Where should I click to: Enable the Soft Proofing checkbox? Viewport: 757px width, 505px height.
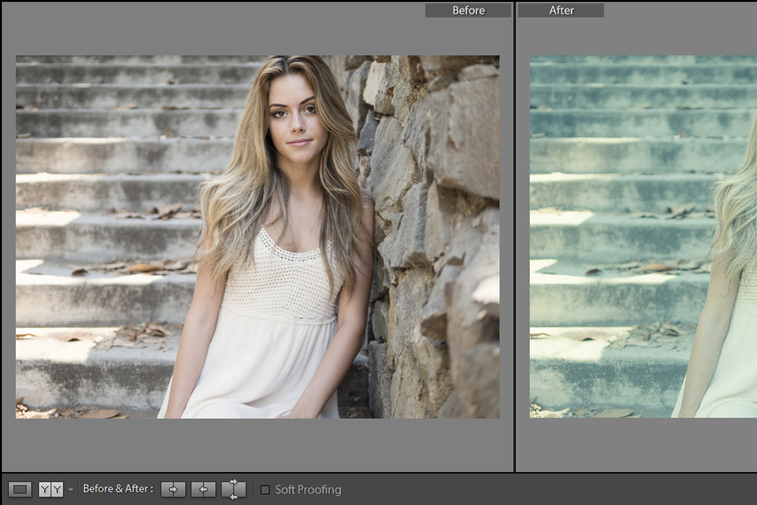click(265, 490)
